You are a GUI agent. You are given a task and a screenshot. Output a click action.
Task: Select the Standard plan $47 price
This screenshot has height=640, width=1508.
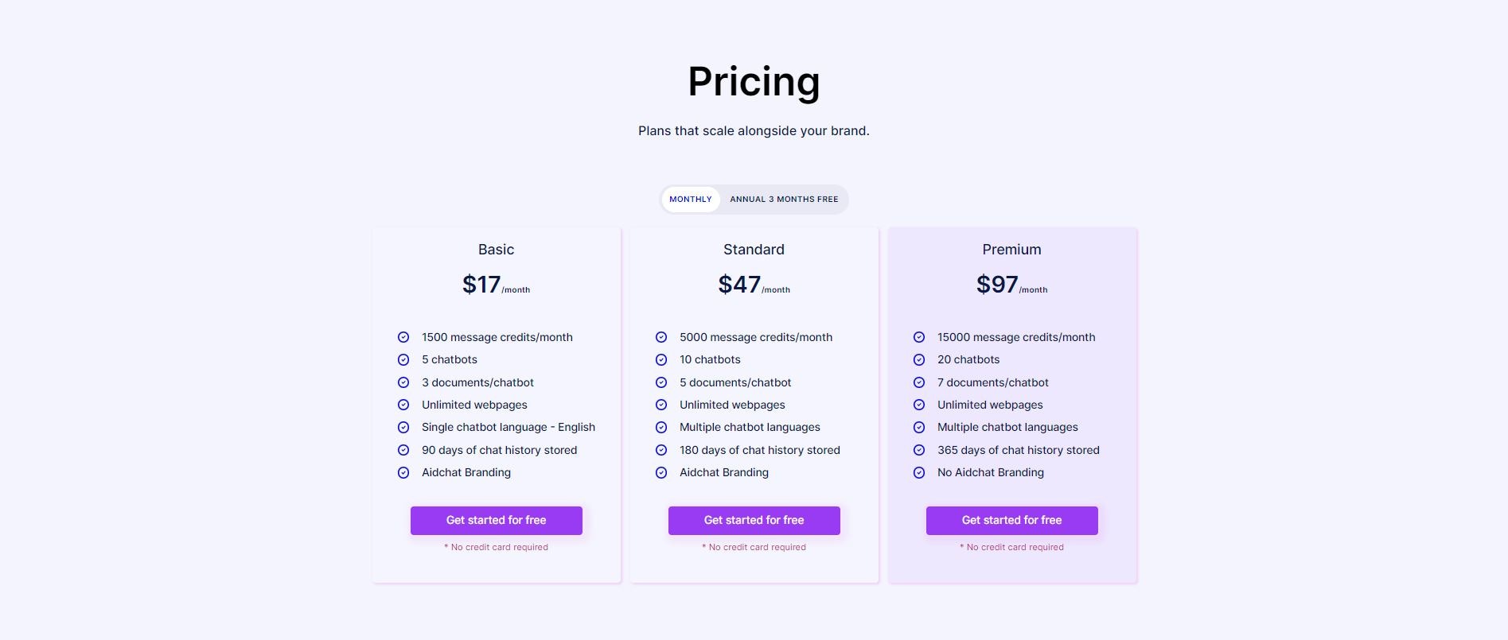739,285
